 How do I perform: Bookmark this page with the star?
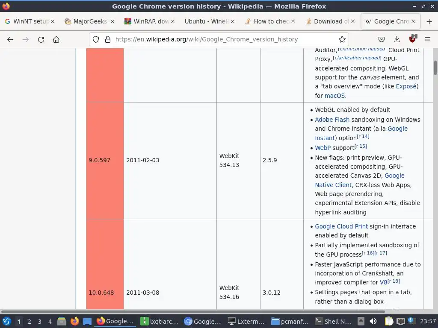342,39
